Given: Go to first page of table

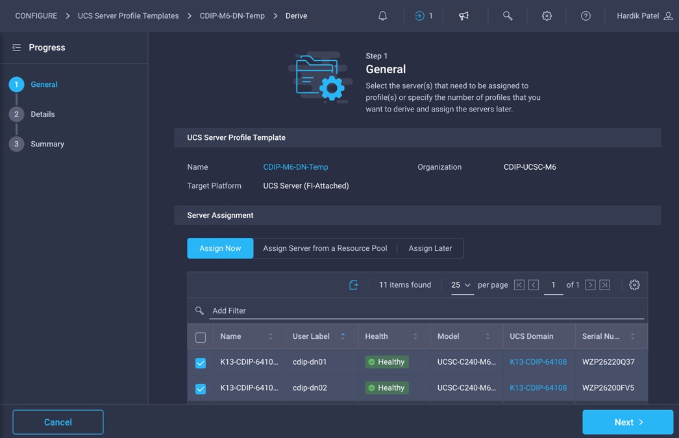Looking at the screenshot, I should (519, 285).
